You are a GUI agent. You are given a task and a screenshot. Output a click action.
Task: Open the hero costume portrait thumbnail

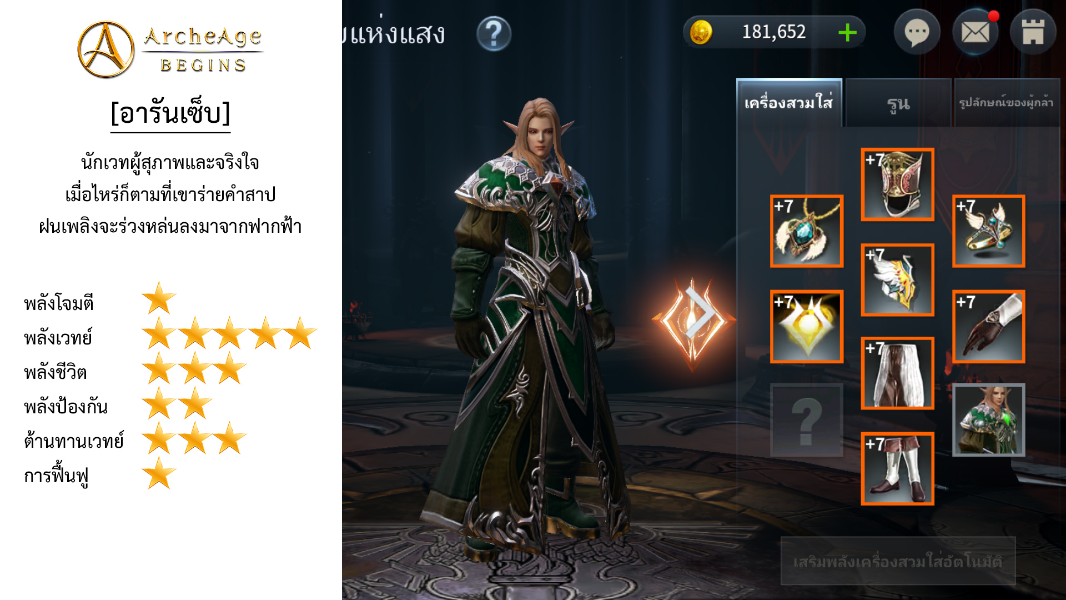988,420
